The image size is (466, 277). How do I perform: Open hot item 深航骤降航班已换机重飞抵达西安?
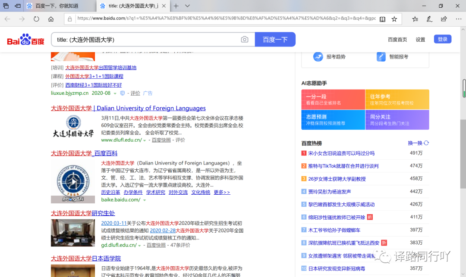point(343,243)
